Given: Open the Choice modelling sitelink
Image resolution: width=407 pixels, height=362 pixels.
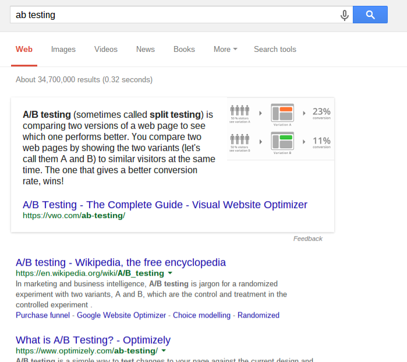Looking at the screenshot, I should pos(201,315).
